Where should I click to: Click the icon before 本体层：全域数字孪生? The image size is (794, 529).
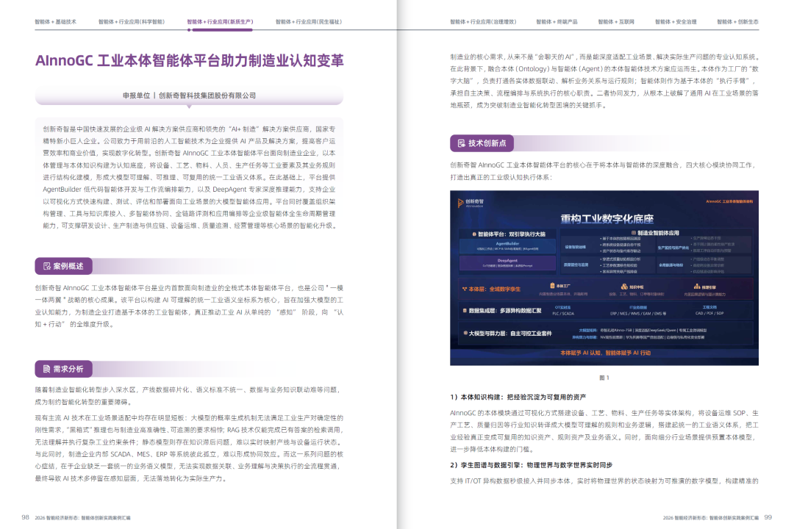click(x=465, y=289)
